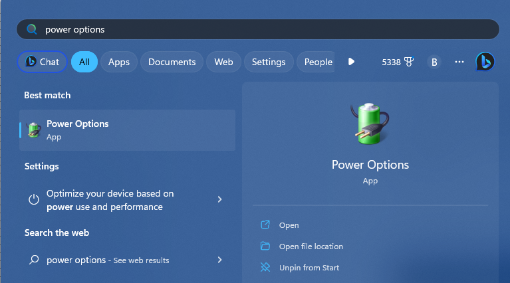Switch to the People filter tab
Viewport: 510px width, 283px height.
tap(316, 62)
